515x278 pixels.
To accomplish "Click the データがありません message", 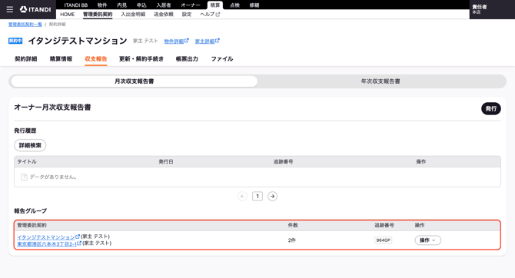I will click(50, 177).
